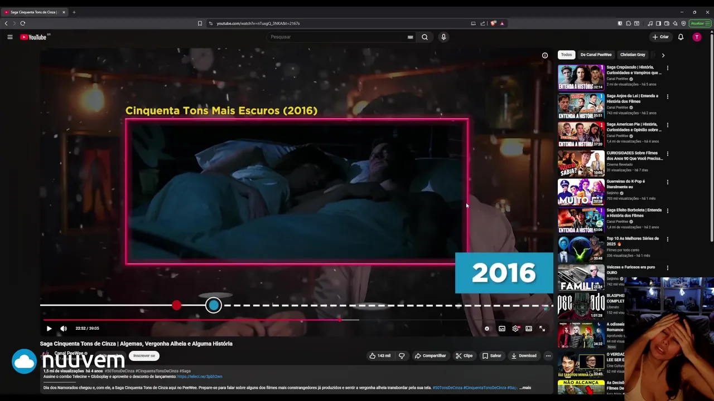The width and height of the screenshot is (714, 401).
Task: Open Saga American Pie thumbnail
Action: pos(581,134)
